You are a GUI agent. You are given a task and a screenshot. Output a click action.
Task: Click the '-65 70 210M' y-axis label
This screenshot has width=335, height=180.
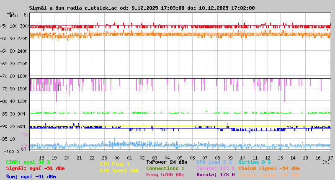(x=14, y=64)
